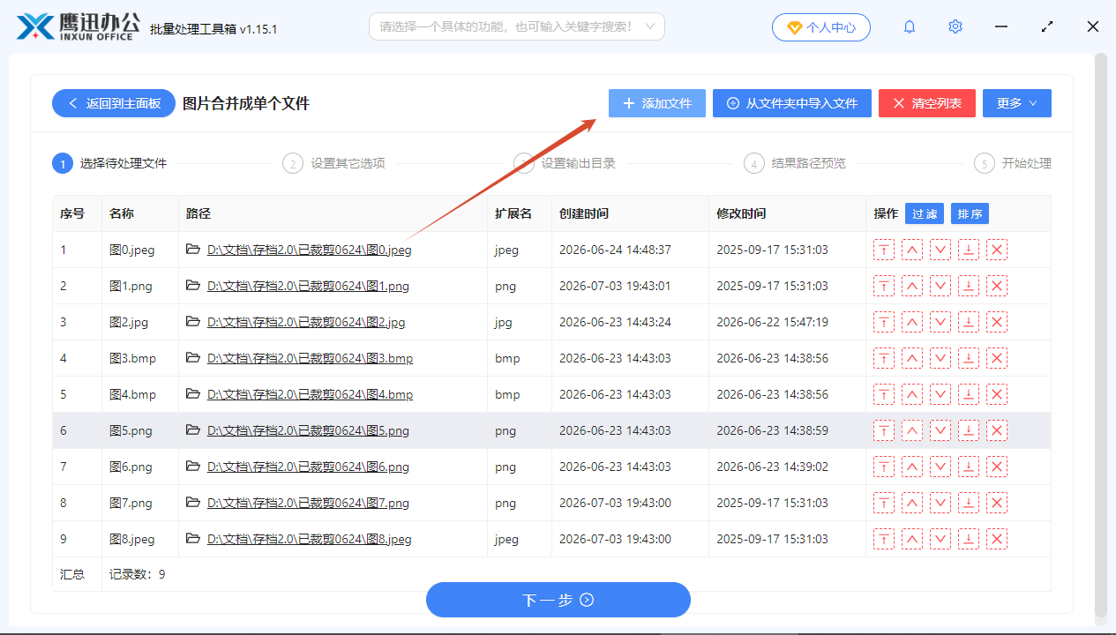Click the 过滤 filter button
This screenshot has width=1116, height=635.
925,213
